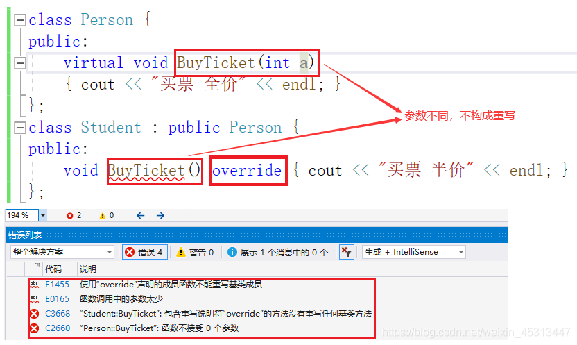Open the 194 % zoom level dropdown
Viewport: 577px width, 345px height.
tap(43, 215)
